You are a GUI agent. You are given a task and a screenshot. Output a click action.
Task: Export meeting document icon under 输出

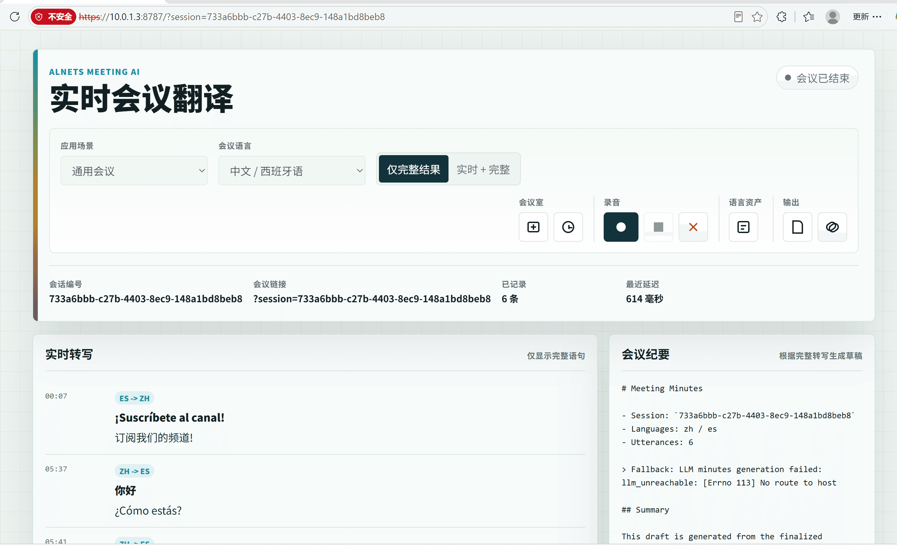coord(797,227)
